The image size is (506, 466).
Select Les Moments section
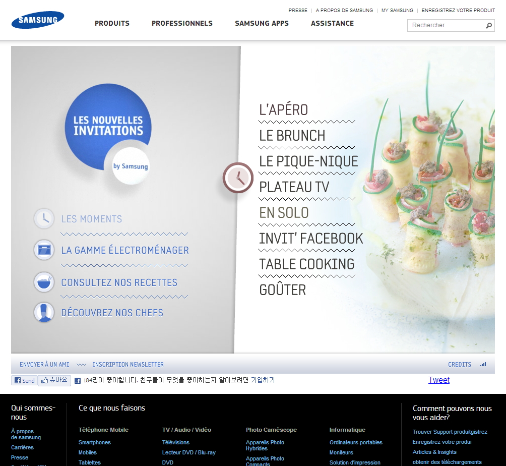coord(92,219)
